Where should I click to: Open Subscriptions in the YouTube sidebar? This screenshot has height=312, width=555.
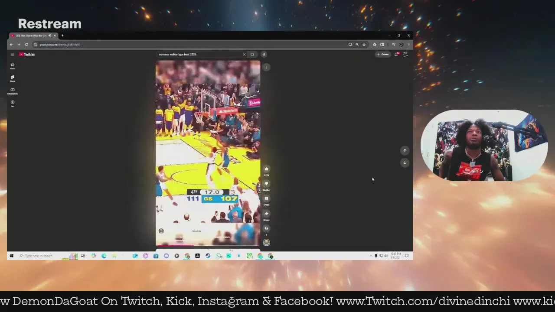(x=13, y=91)
